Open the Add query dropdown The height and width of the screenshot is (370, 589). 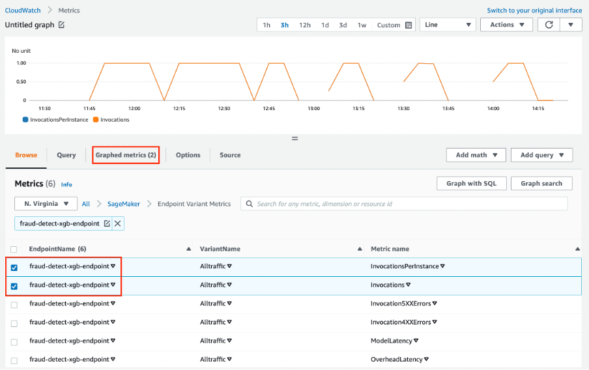(x=541, y=155)
